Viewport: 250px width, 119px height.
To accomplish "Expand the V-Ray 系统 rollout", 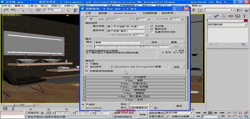I will click(x=134, y=100).
